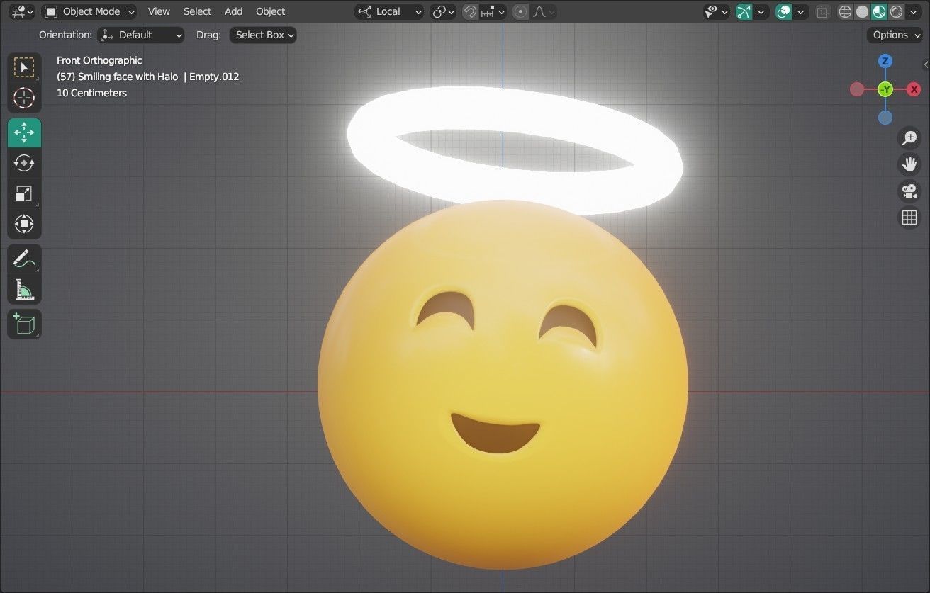Image resolution: width=930 pixels, height=593 pixels.
Task: Open the Object Mode dropdown
Action: [89, 11]
